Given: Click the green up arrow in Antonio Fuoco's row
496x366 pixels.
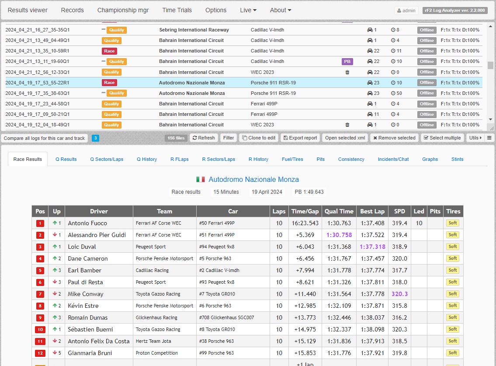Looking at the screenshot, I should (55, 223).
